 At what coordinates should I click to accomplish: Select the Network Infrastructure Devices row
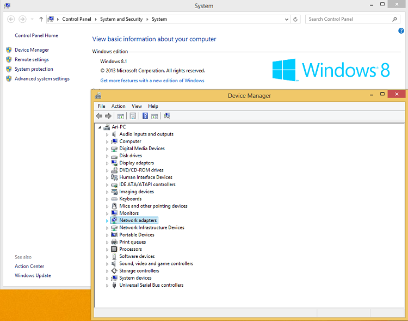pos(152,227)
